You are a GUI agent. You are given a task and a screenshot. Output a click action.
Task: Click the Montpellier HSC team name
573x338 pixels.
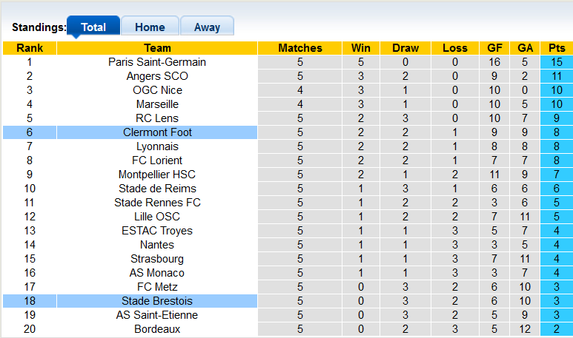click(157, 175)
